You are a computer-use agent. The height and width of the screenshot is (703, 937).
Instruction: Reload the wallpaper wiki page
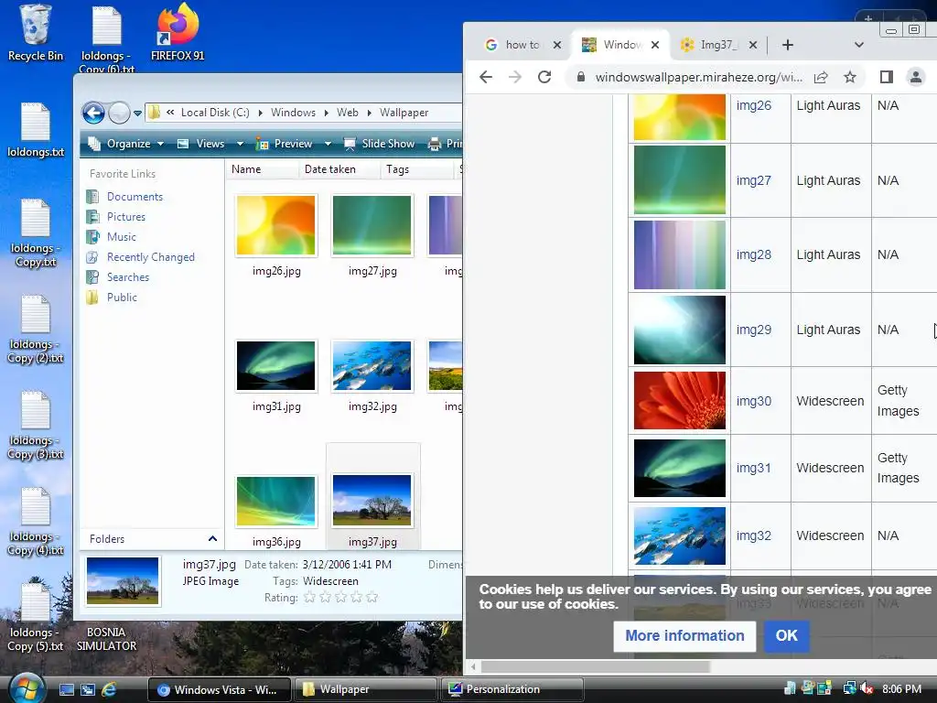544,77
